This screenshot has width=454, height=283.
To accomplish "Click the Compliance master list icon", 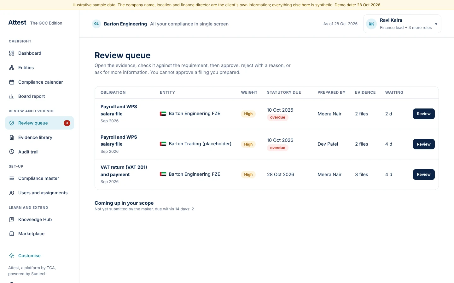I will click(x=12, y=178).
